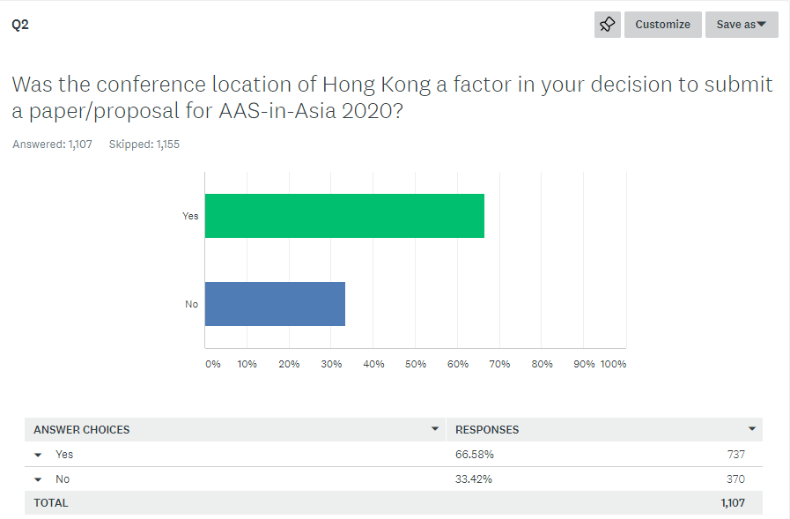Click the 33.42% response percentage
The width and height of the screenshot is (790, 519).
(x=474, y=479)
